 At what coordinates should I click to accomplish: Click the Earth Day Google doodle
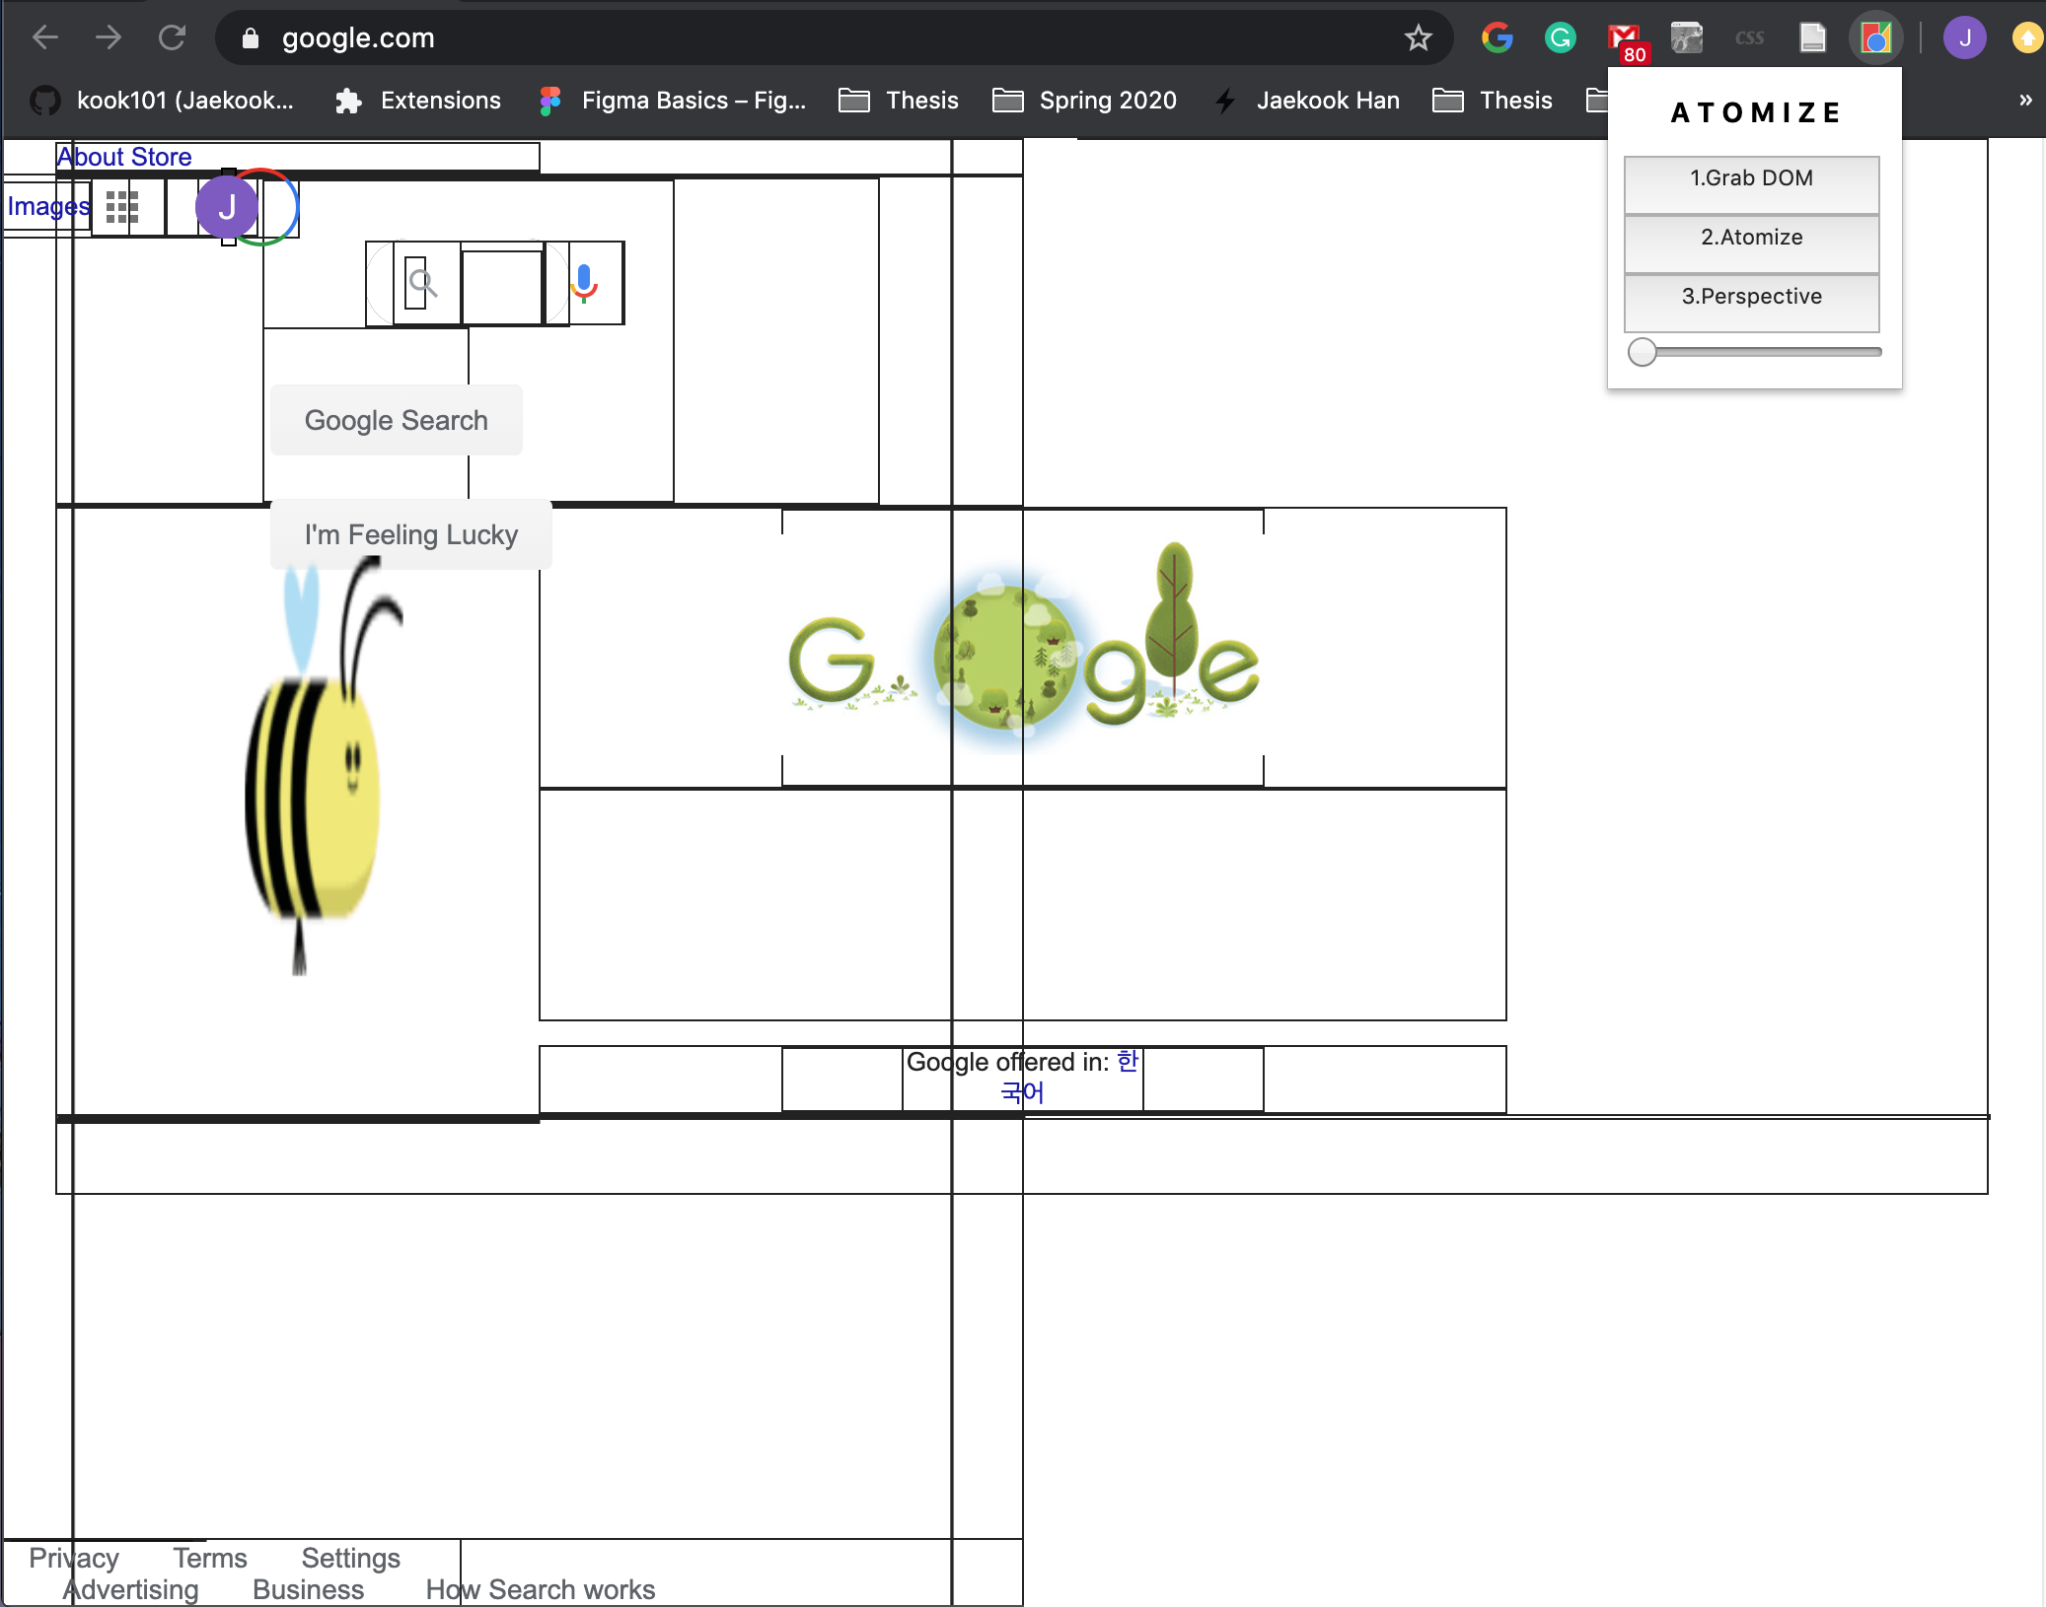click(1023, 648)
